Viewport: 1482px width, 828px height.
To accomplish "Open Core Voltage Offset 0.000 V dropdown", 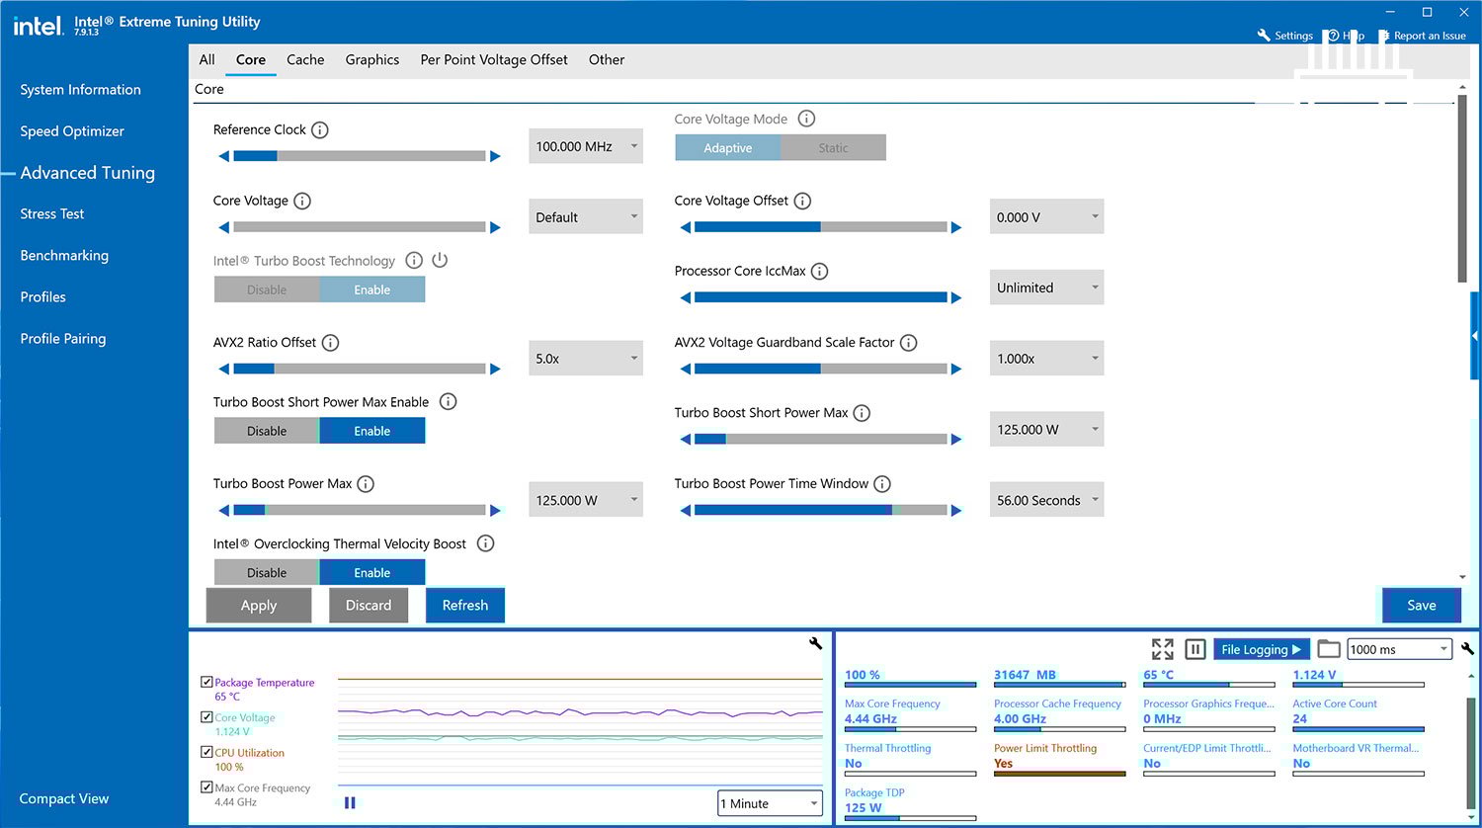I will (1046, 217).
